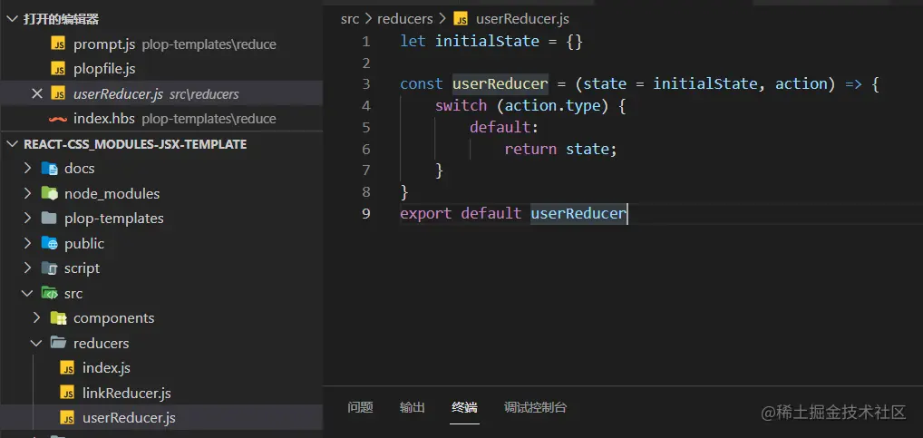Image resolution: width=923 pixels, height=438 pixels.
Task: Expand the components folder chevron
Action: (36, 318)
